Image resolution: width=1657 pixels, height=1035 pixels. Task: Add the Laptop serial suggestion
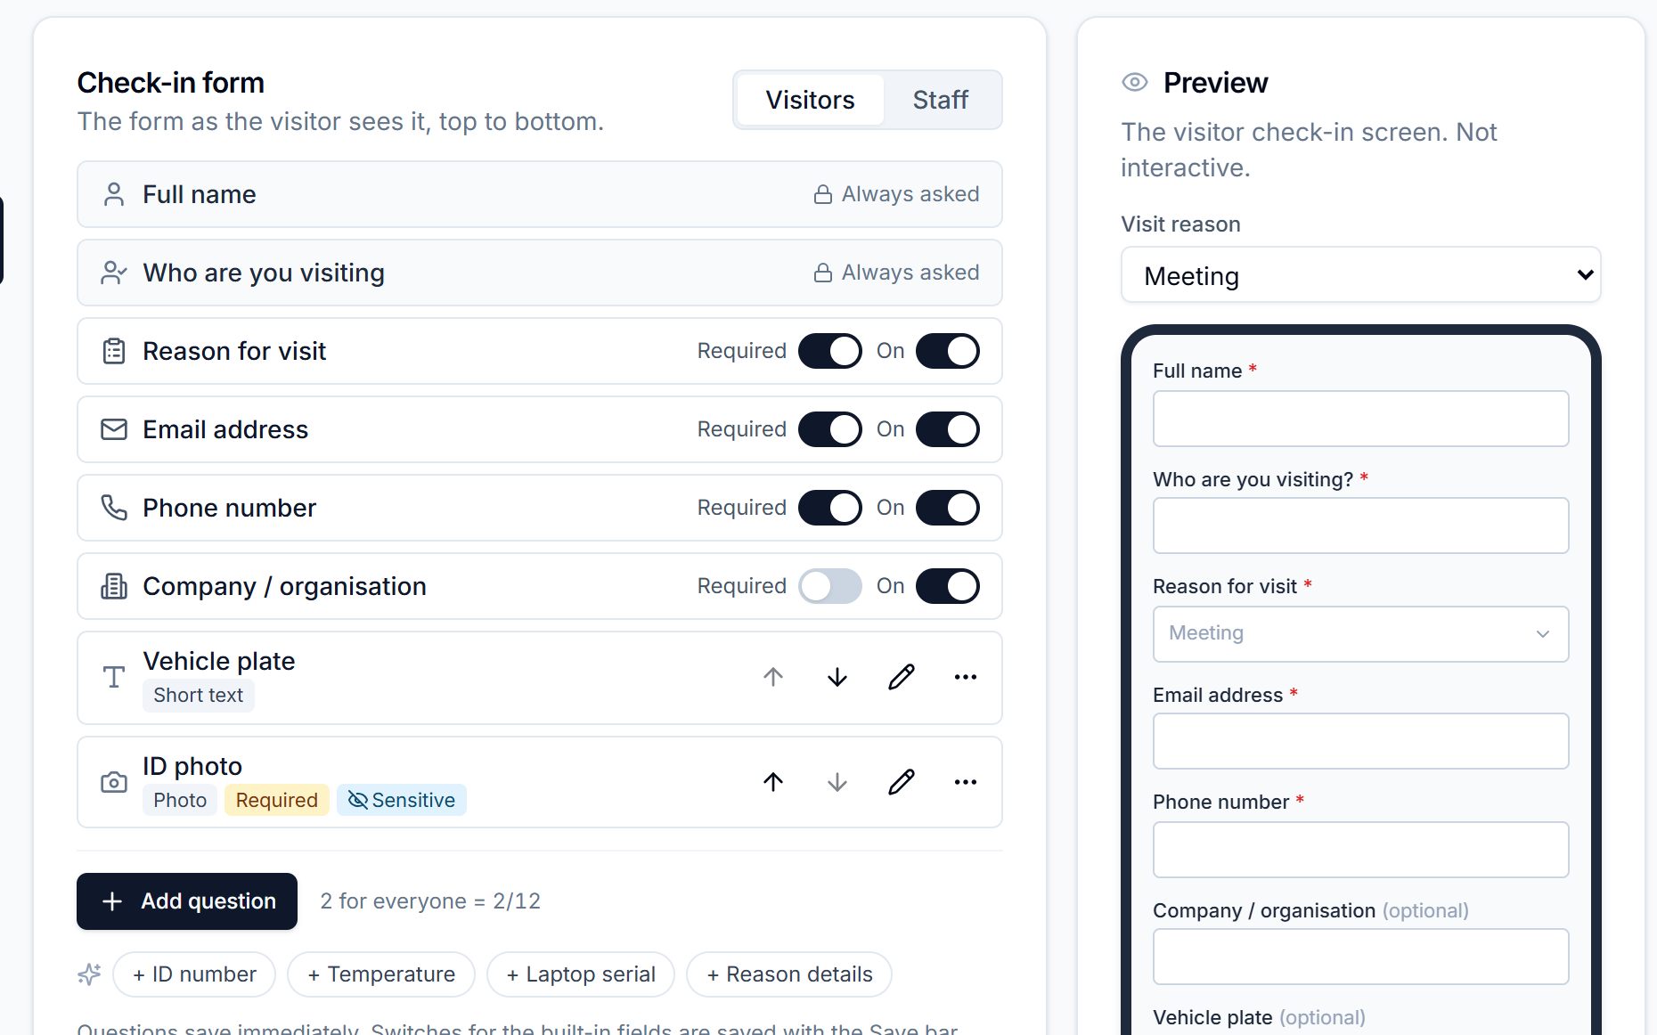581,974
